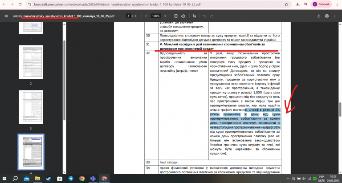The image size is (342, 183).
Task: Edit the current page number field
Action: click(128, 16)
